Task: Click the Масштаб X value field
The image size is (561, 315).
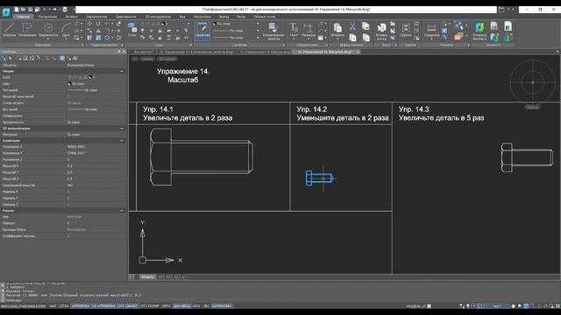Action: pos(96,166)
